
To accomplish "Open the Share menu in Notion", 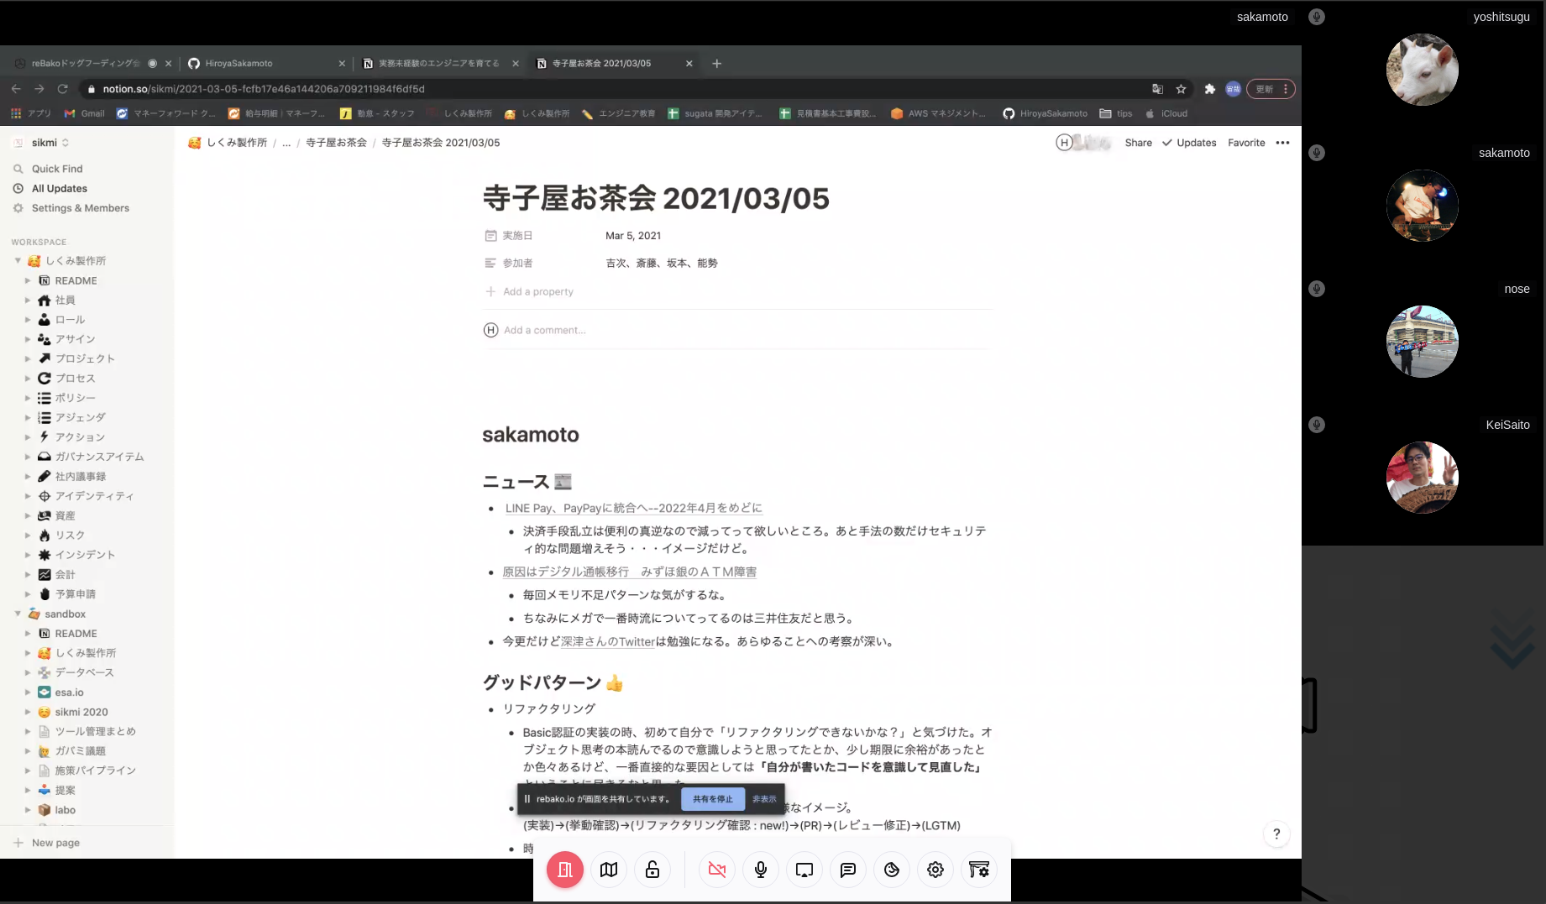I will click(1138, 143).
